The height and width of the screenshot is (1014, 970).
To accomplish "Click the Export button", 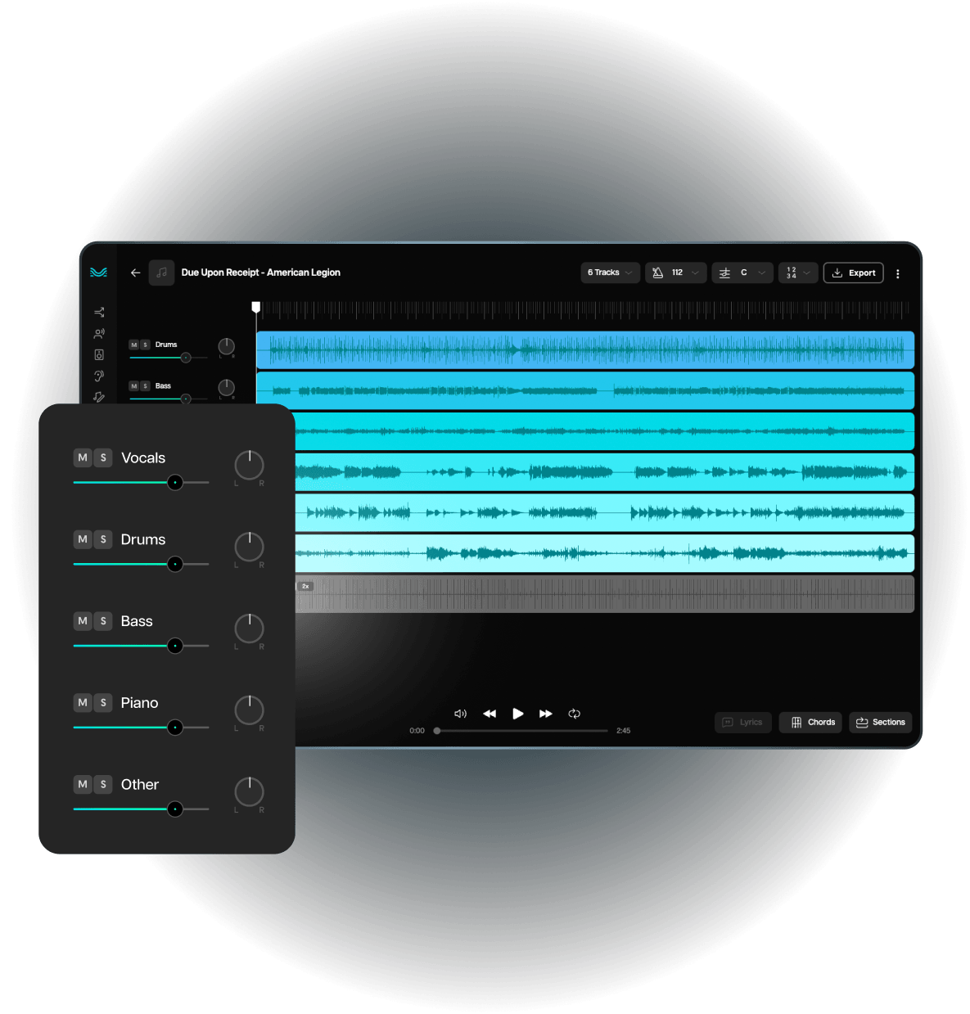I will coord(853,273).
